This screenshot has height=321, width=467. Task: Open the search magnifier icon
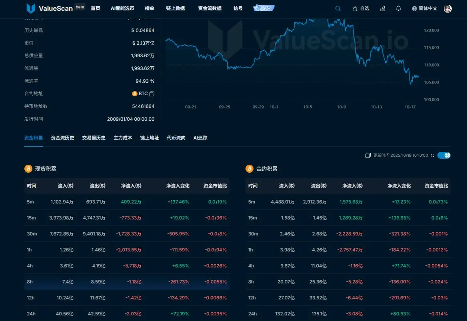pyautogui.click(x=338, y=9)
